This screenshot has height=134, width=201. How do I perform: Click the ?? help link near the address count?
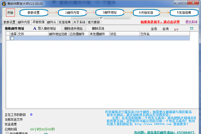click(191, 28)
